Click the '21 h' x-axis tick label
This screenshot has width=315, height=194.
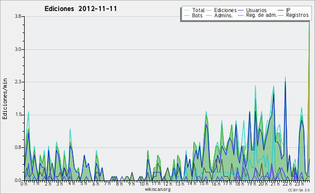tap(275, 184)
